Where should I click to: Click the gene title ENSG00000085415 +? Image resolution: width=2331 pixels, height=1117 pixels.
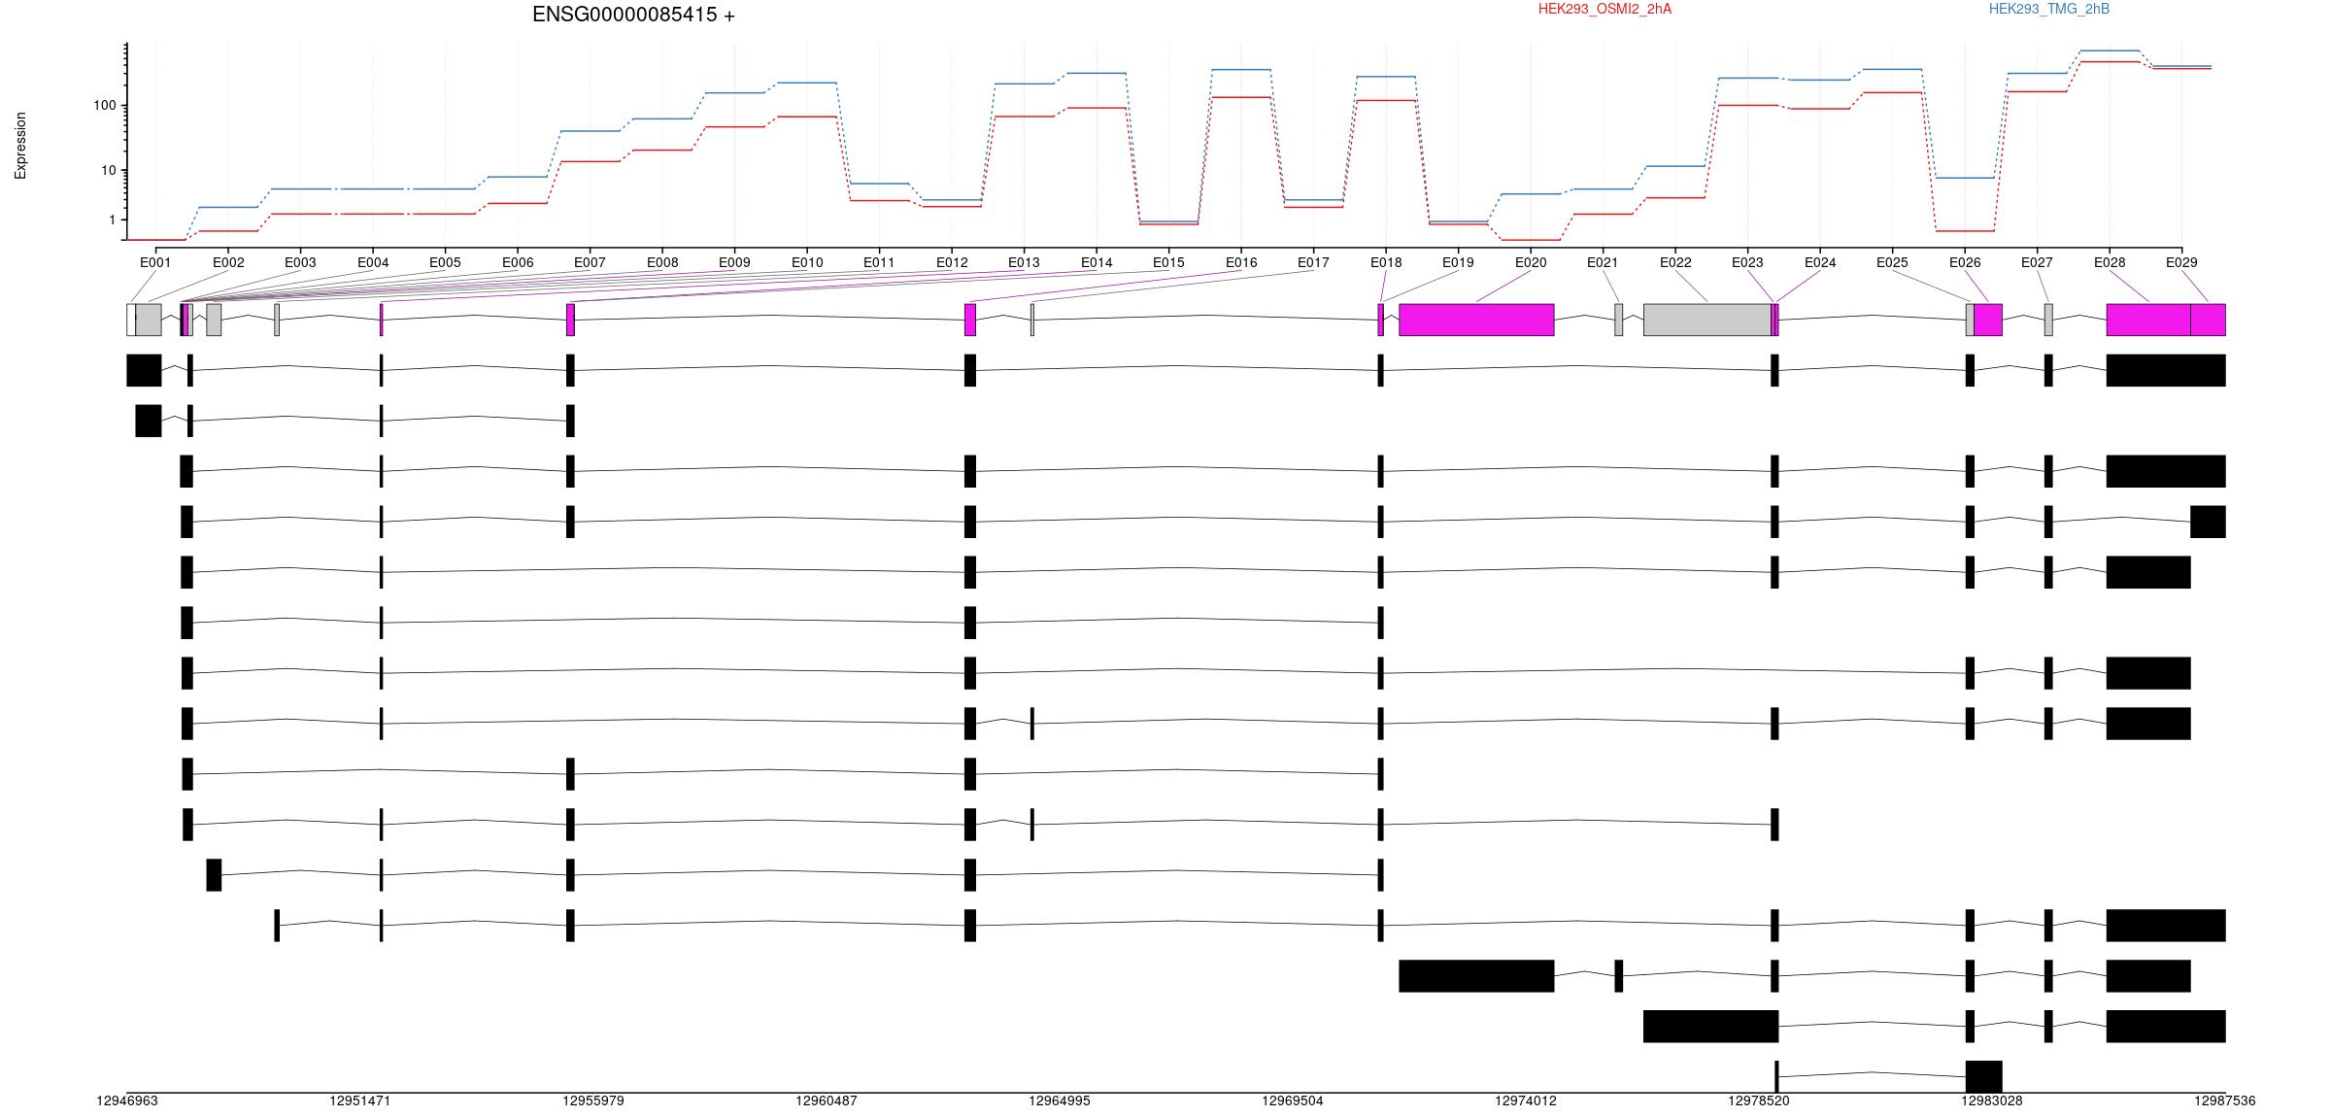(x=633, y=15)
